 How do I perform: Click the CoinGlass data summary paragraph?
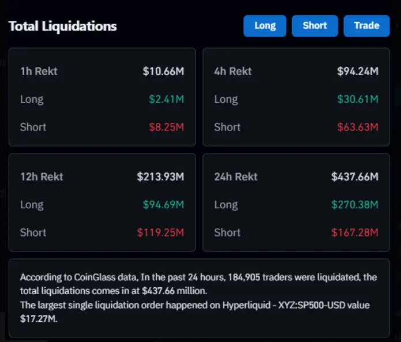point(198,298)
